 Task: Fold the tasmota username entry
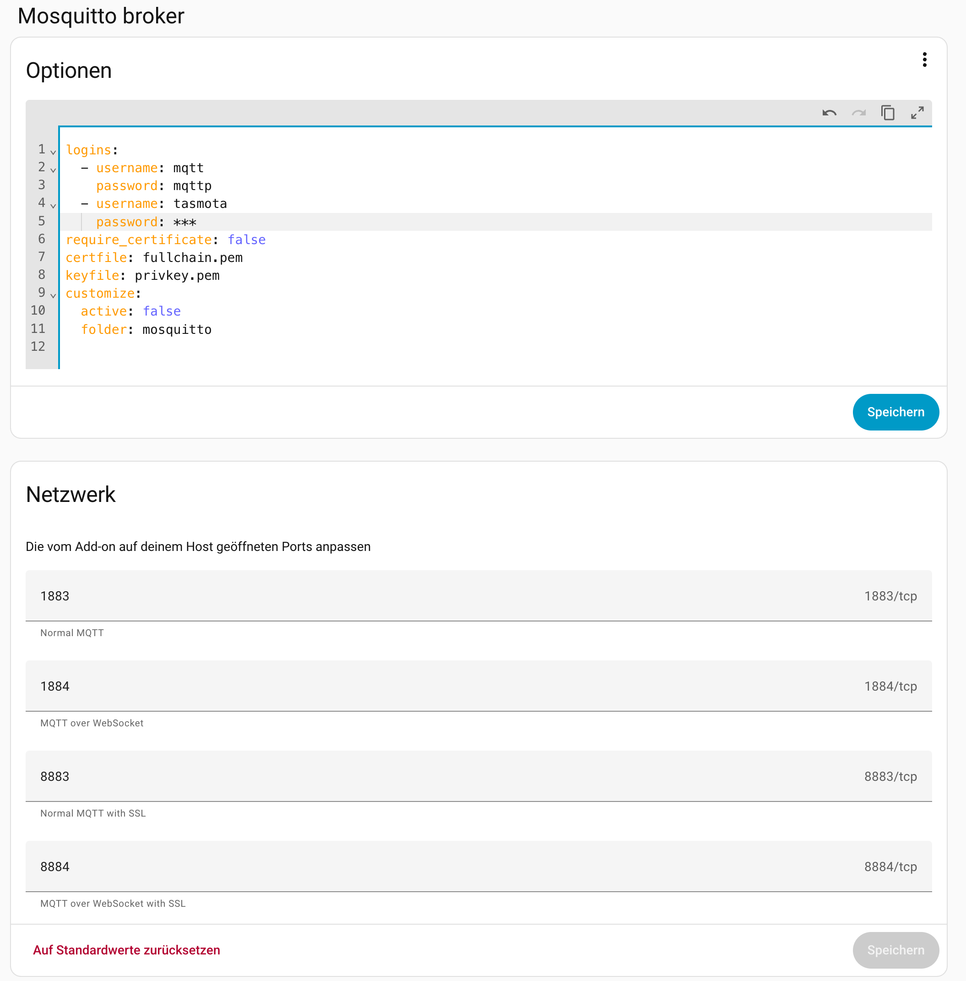pyautogui.click(x=53, y=205)
